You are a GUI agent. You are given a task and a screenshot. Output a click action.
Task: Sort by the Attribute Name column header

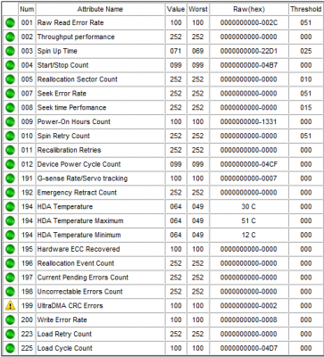(100, 9)
